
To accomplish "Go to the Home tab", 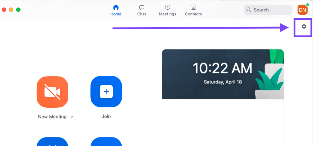I will click(x=116, y=10).
